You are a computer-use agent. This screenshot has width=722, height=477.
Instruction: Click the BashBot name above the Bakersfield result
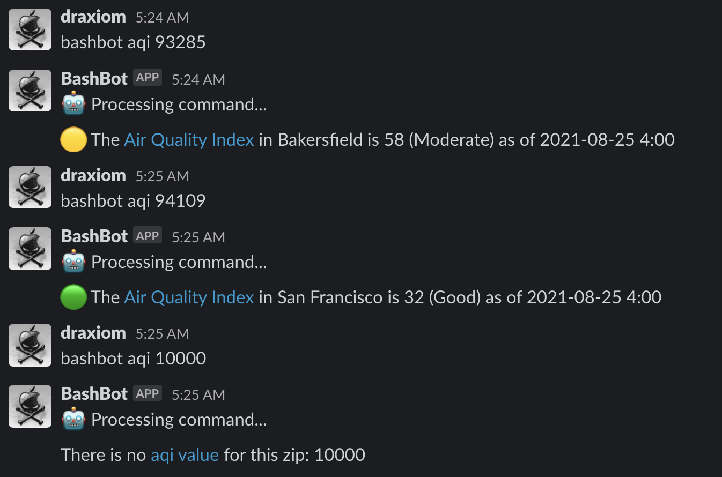coord(94,78)
